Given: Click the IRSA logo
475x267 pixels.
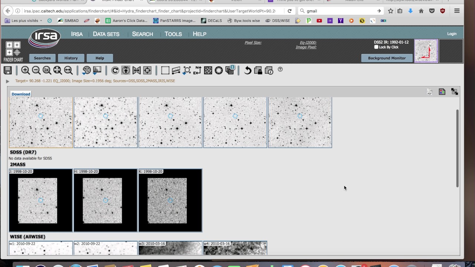Looking at the screenshot, I should pyautogui.click(x=45, y=38).
